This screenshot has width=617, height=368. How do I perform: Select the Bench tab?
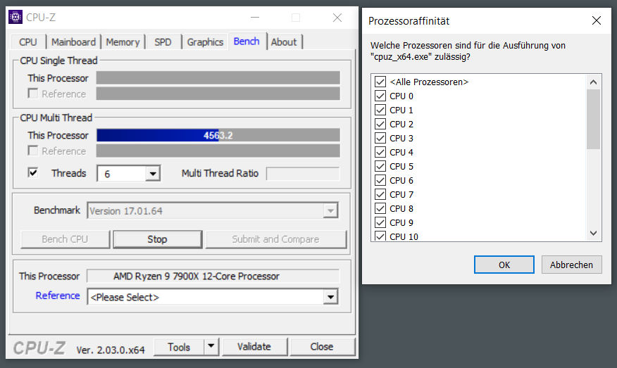coord(247,42)
